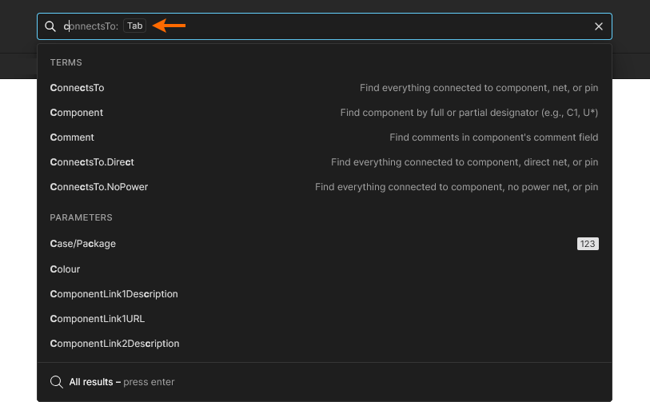Click the 123 numeric badge for Case/Package
The width and height of the screenshot is (650, 402).
(588, 244)
